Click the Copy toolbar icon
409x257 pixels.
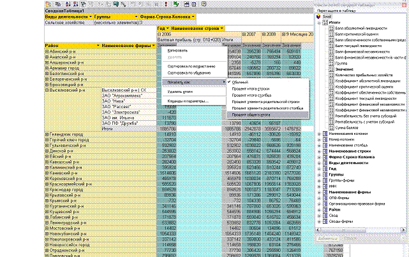(x=58, y=4)
